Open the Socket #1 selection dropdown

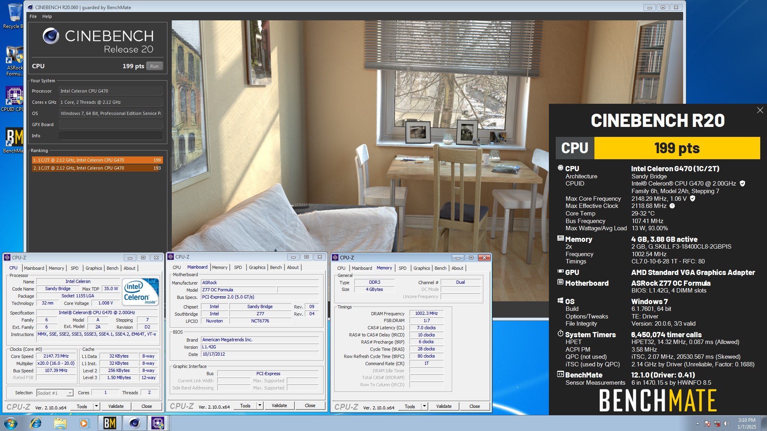55,393
